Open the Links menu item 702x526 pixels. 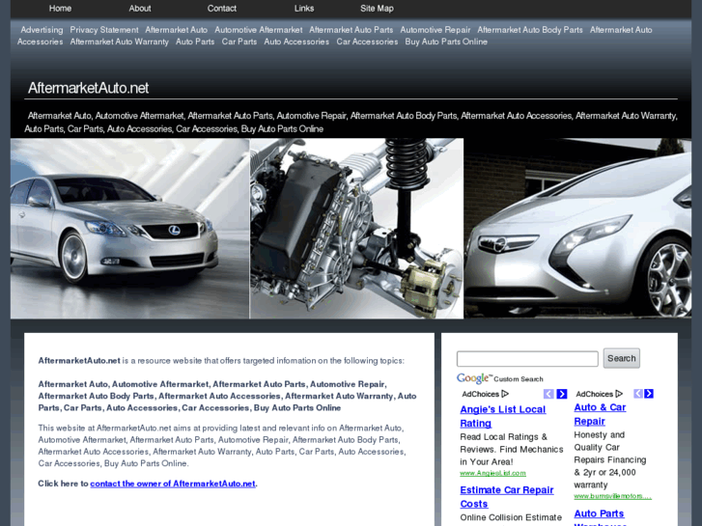click(304, 9)
